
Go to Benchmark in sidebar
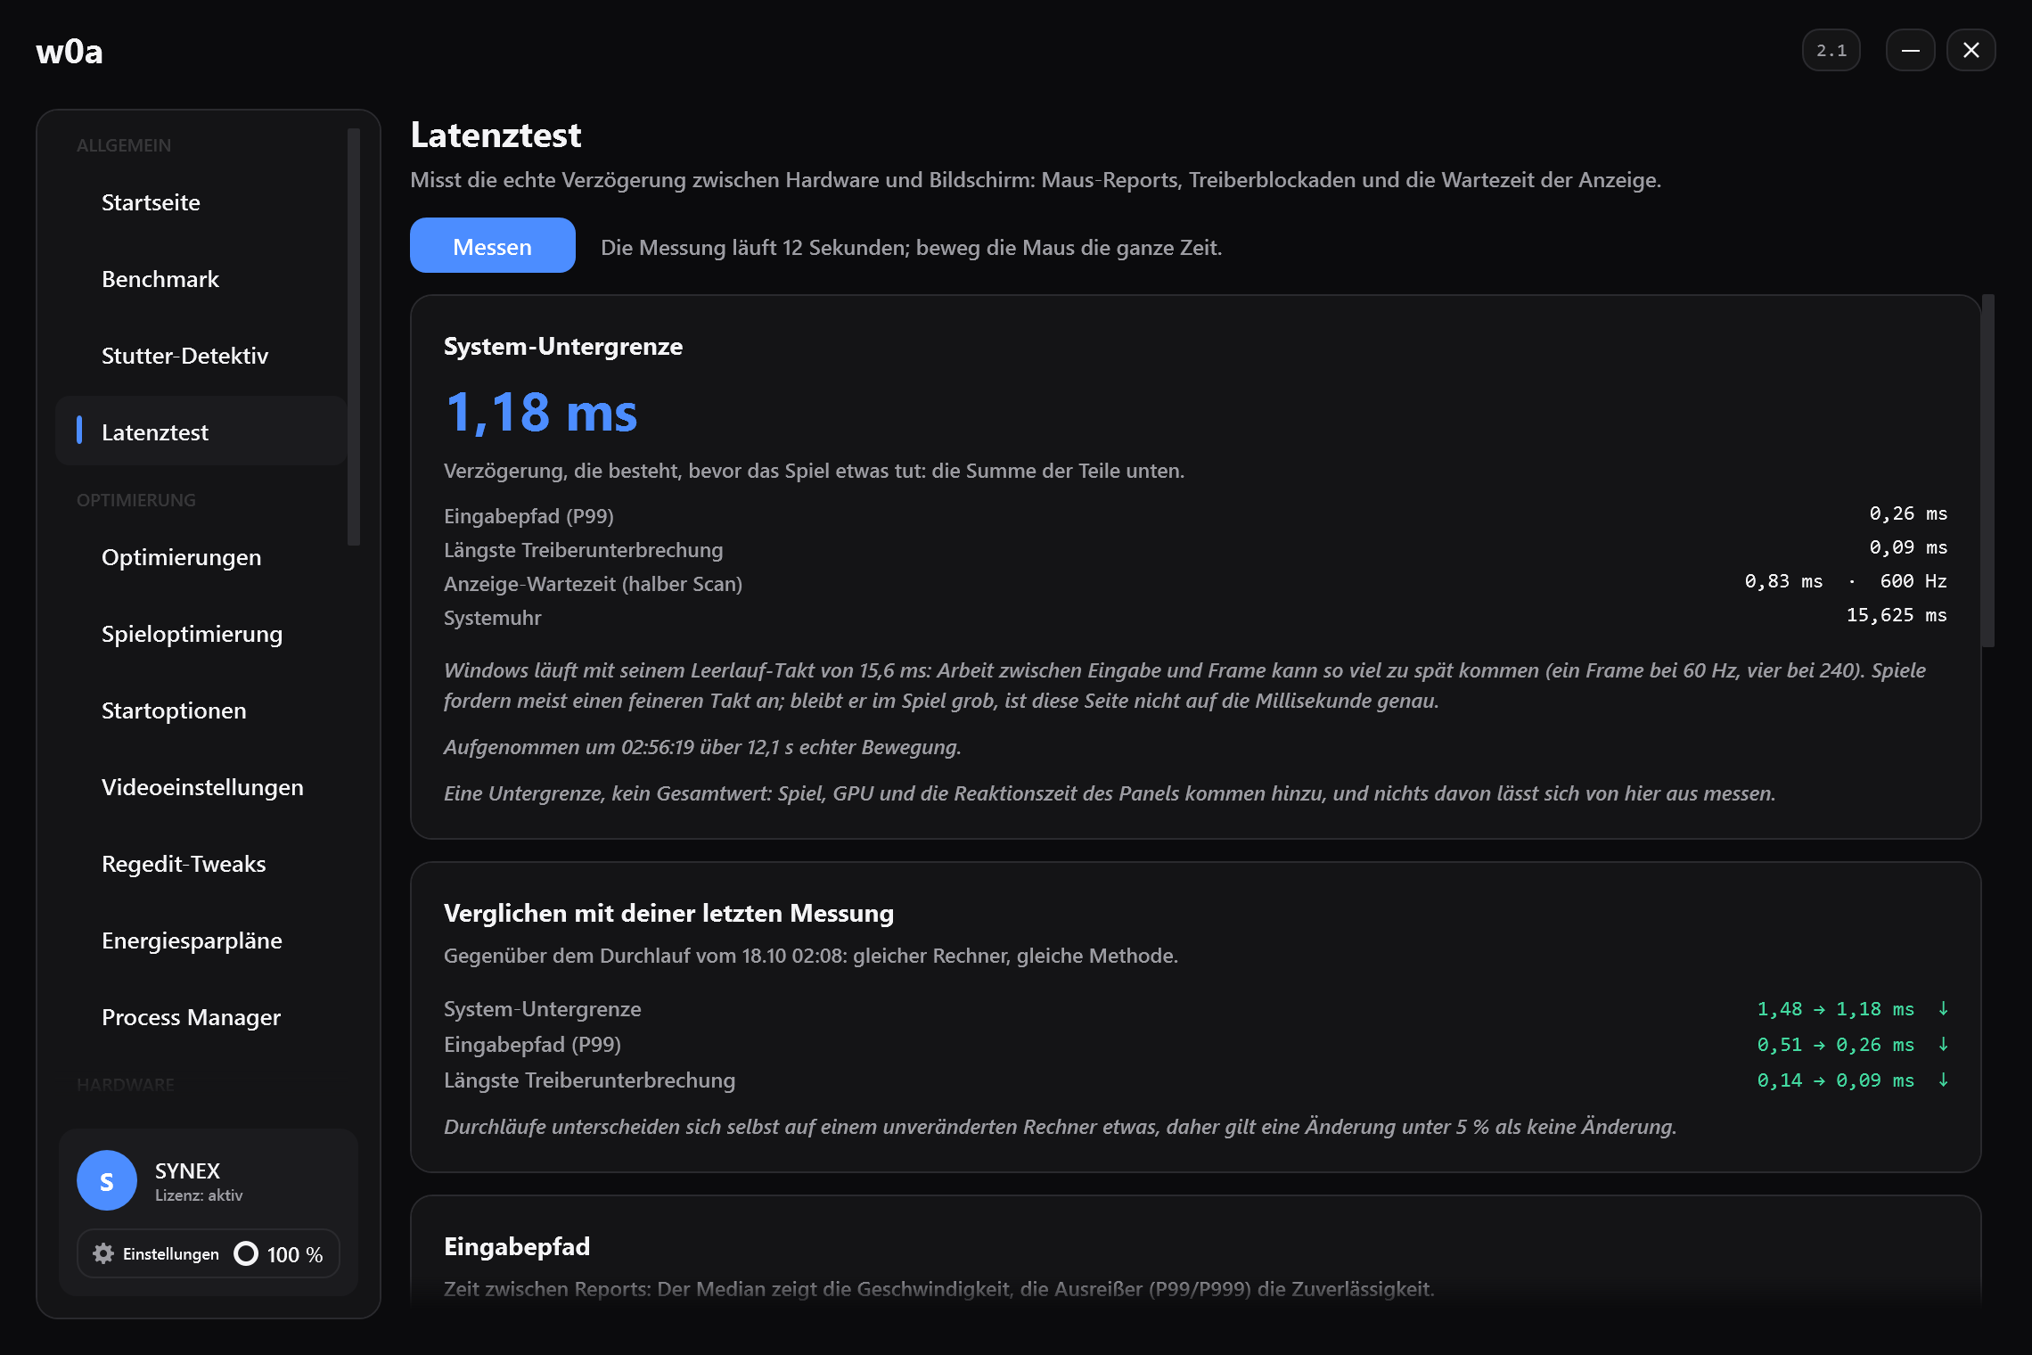201,279
